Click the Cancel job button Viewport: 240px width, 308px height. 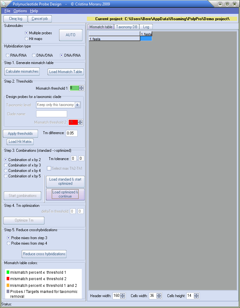(x=40, y=19)
